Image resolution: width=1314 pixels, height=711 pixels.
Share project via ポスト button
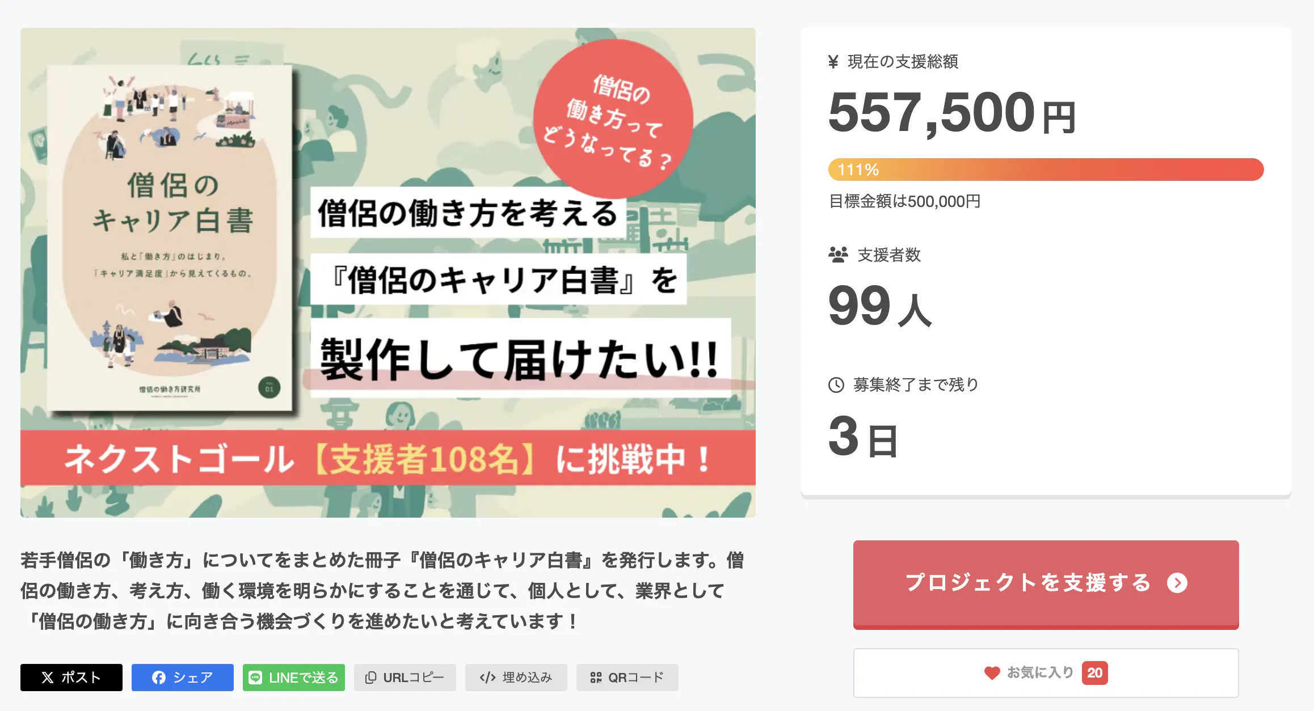click(x=71, y=678)
